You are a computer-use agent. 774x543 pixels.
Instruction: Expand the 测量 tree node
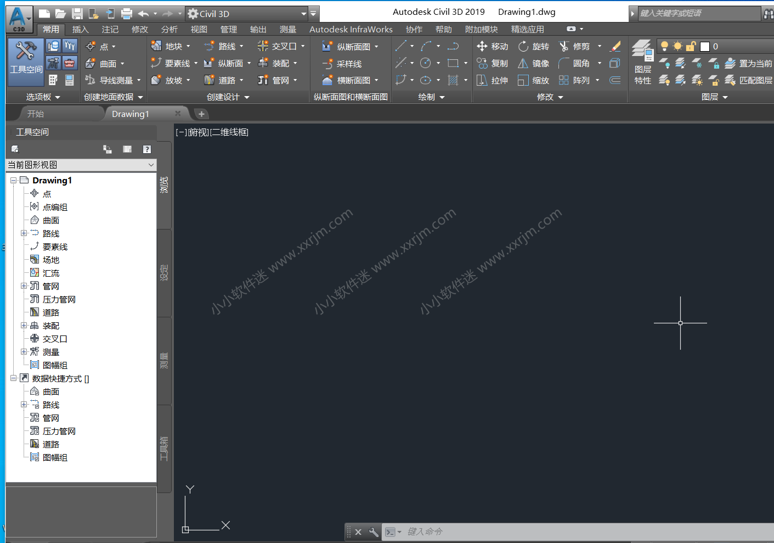24,351
